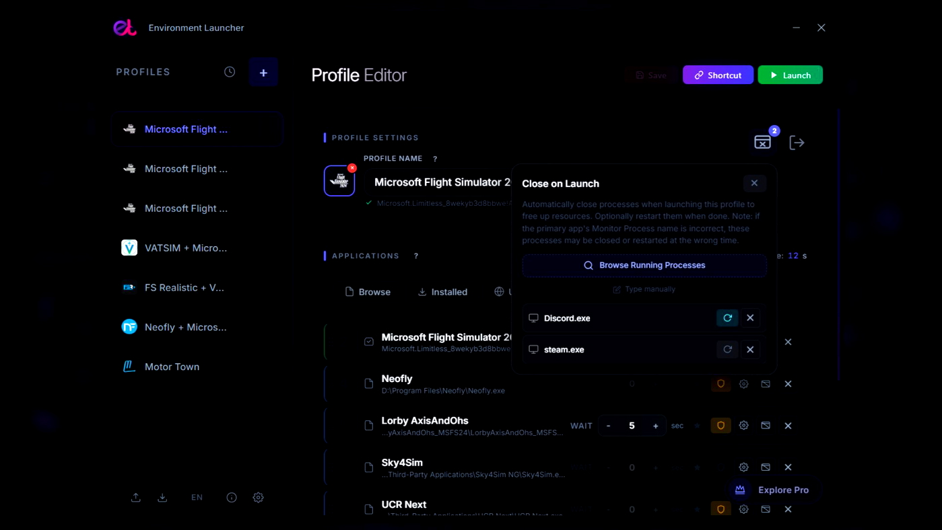
Task: Remove steam.exe from close list
Action: [750, 350]
